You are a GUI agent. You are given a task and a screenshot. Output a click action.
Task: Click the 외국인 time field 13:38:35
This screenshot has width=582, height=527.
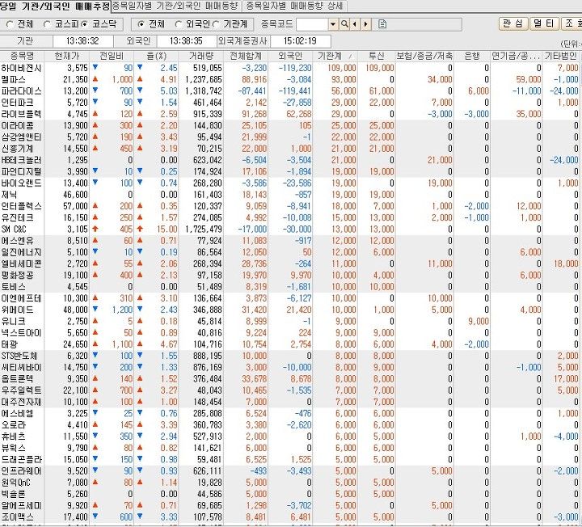point(187,41)
